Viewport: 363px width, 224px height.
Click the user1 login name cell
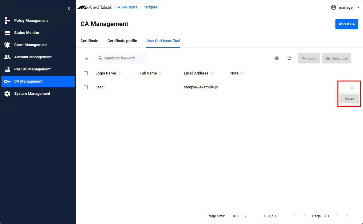tap(100, 87)
